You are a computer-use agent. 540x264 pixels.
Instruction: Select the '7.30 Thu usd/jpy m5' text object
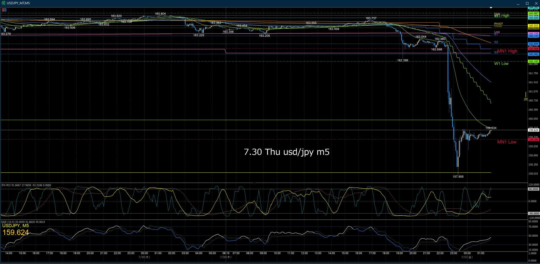(286, 152)
